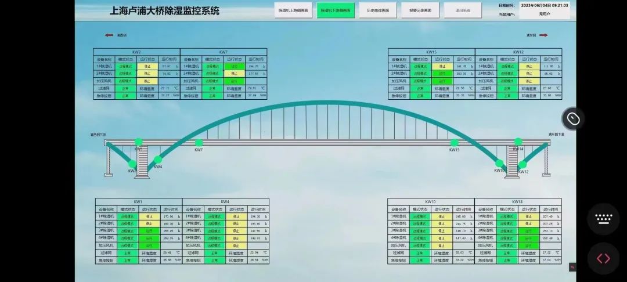Select the KW14 node on the deck
627x282 pixels.
tap(518, 142)
